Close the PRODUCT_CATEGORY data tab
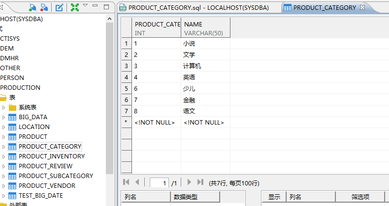 point(362,7)
